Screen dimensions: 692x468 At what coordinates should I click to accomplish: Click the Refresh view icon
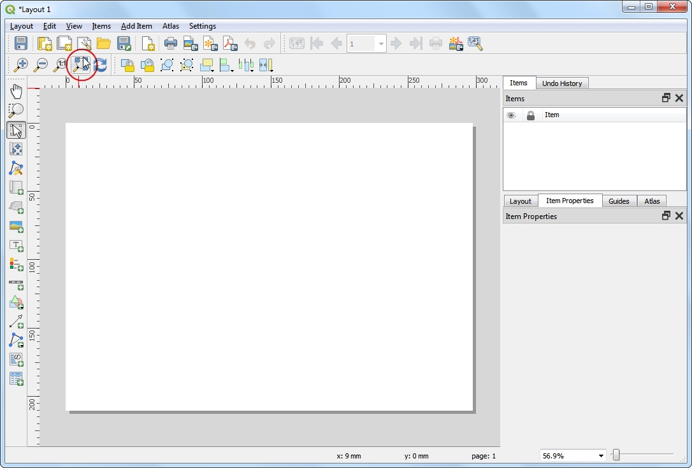[100, 64]
